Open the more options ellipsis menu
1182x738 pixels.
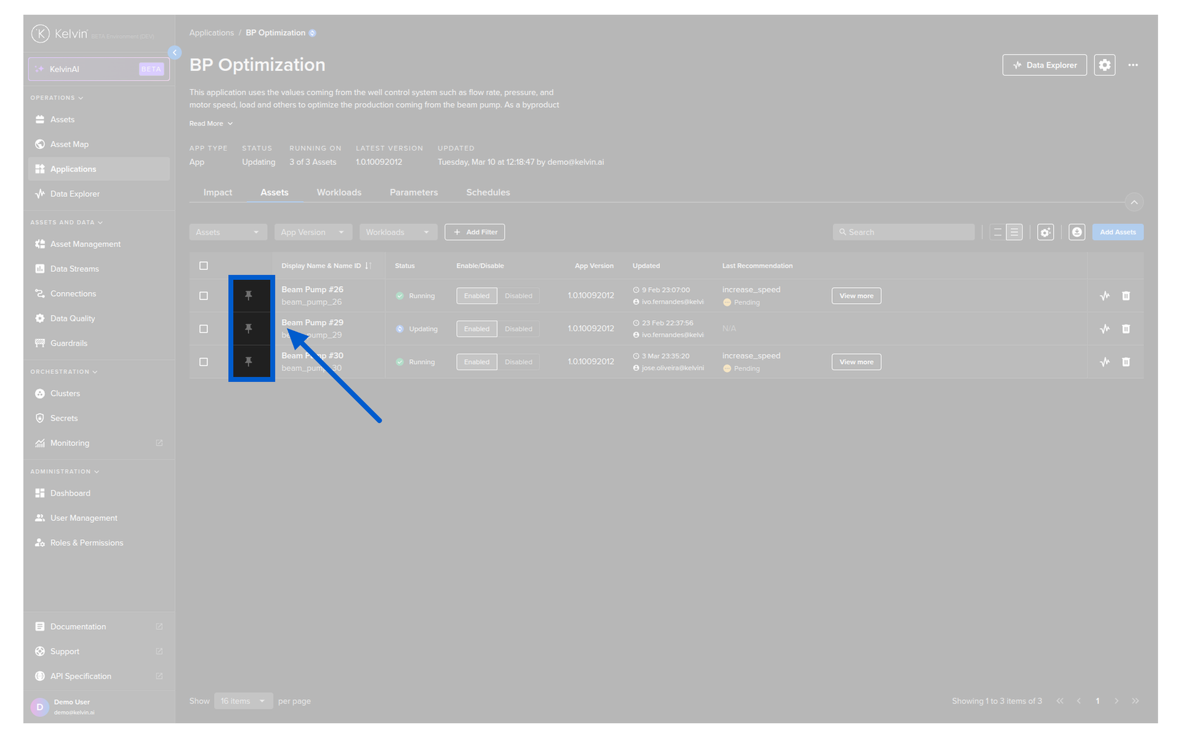[1133, 65]
